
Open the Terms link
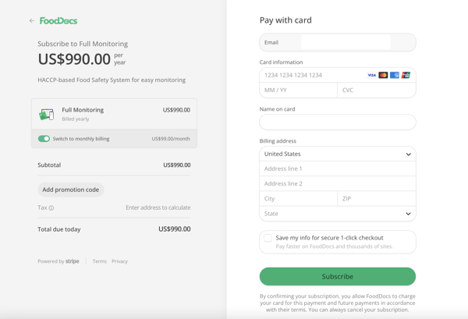[x=99, y=261]
